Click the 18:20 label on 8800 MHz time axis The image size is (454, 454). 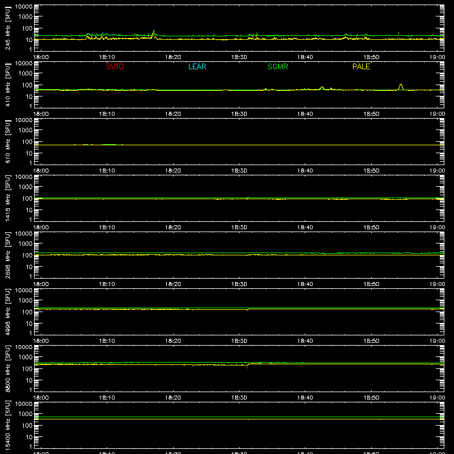173,398
